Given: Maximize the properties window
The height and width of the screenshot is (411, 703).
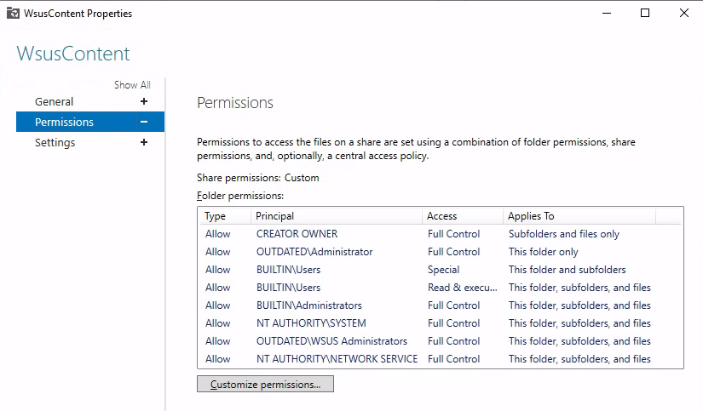Looking at the screenshot, I should [x=645, y=13].
